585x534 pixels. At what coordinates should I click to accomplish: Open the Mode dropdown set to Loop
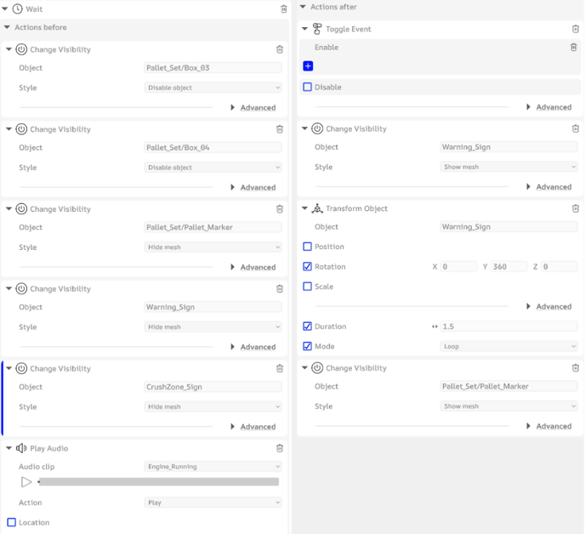pyautogui.click(x=508, y=347)
